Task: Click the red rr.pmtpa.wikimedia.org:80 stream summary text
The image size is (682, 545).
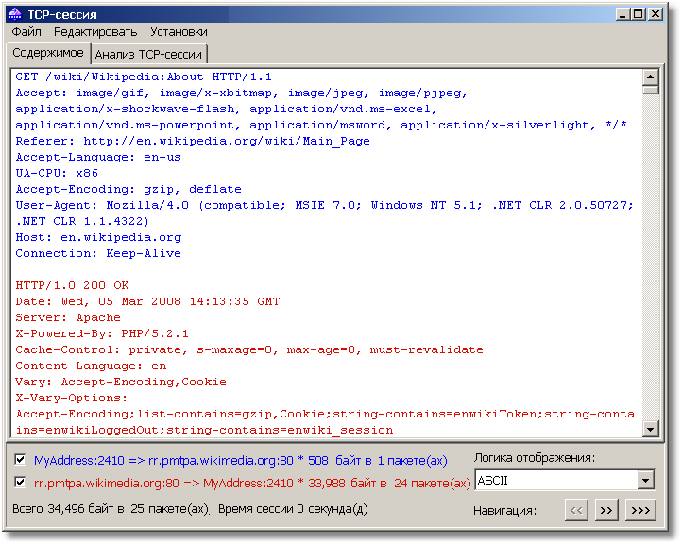Action: tap(252, 483)
